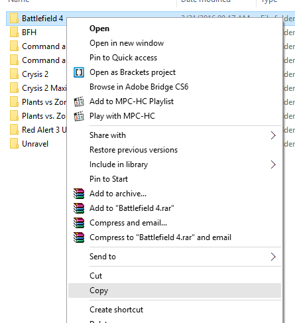Select the Unravel folder name
Image resolution: width=295 pixels, height=323 pixels.
click(x=35, y=144)
